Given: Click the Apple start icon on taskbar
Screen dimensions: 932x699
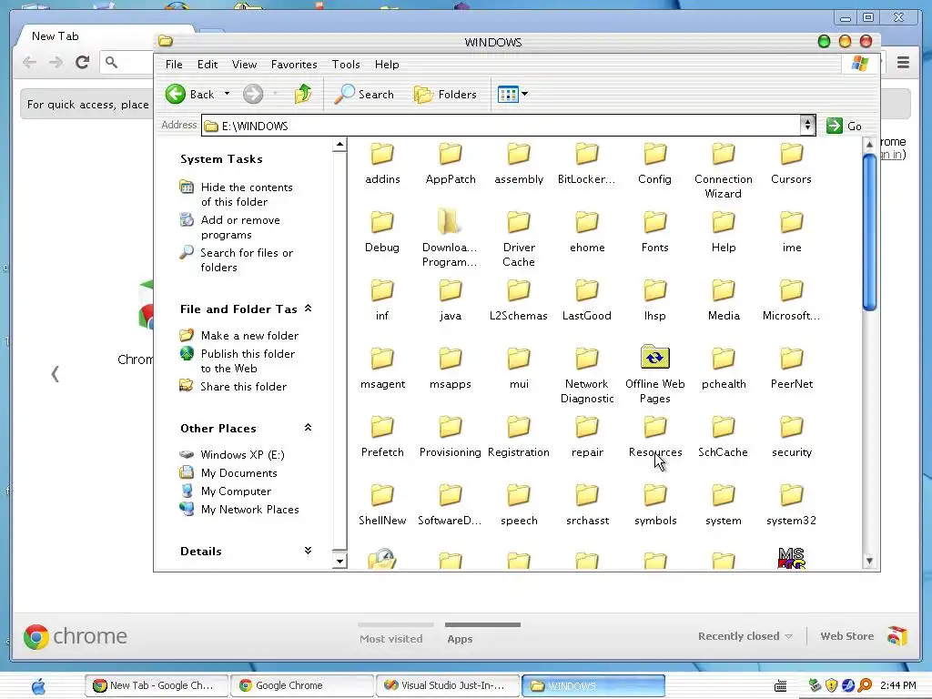Looking at the screenshot, I should pos(38,686).
